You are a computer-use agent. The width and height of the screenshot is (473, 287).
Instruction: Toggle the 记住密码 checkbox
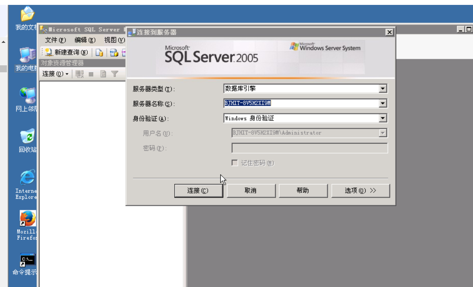[235, 163]
